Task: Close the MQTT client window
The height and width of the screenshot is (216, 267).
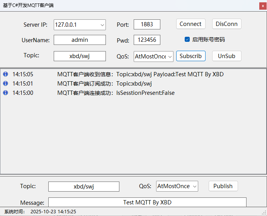Action: 263,6
